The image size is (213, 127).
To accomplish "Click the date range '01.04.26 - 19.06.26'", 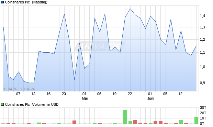I will [19, 89].
